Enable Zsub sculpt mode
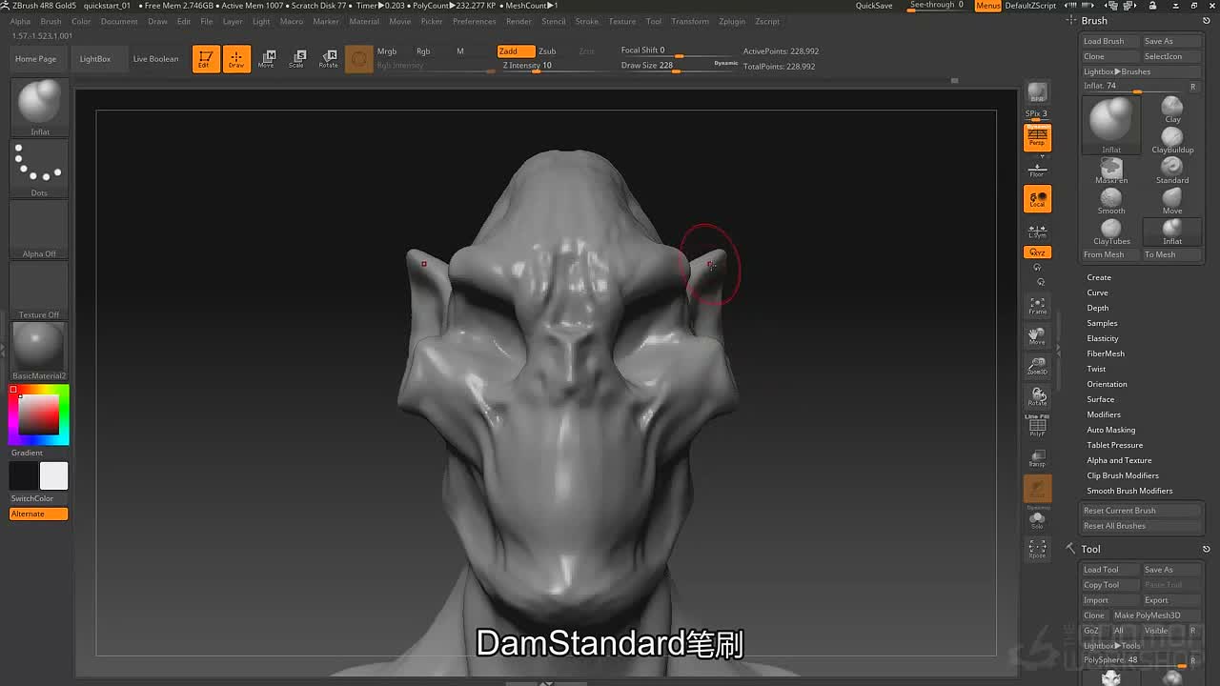This screenshot has width=1220, height=686. (x=547, y=51)
